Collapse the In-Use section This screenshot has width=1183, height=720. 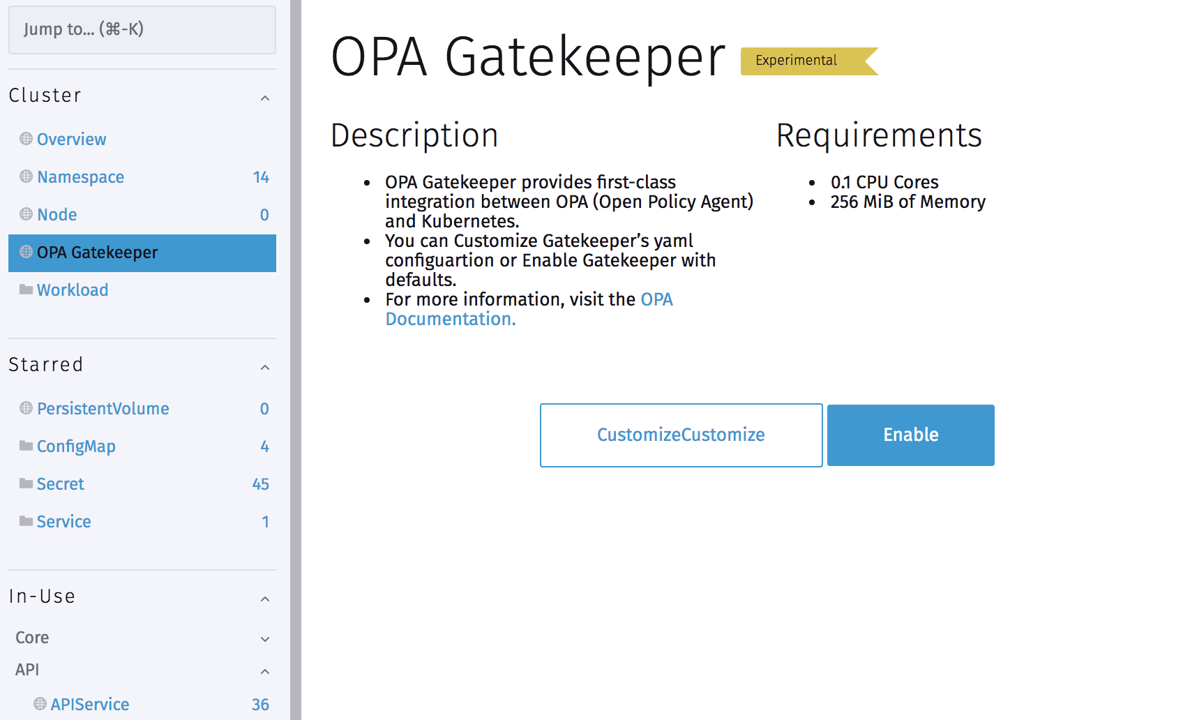click(x=264, y=599)
